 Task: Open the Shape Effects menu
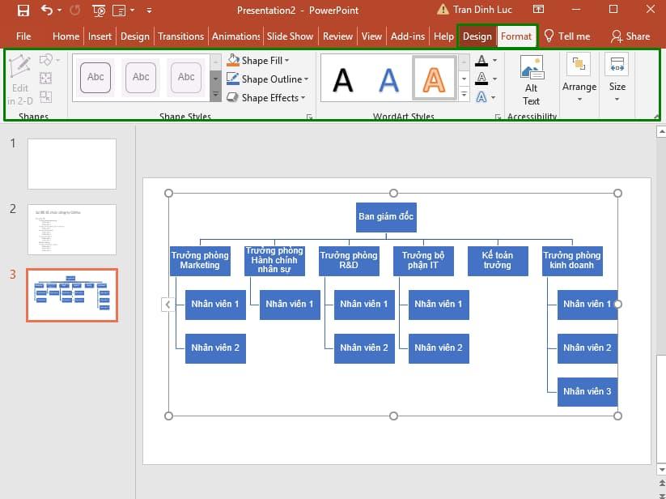[265, 97]
